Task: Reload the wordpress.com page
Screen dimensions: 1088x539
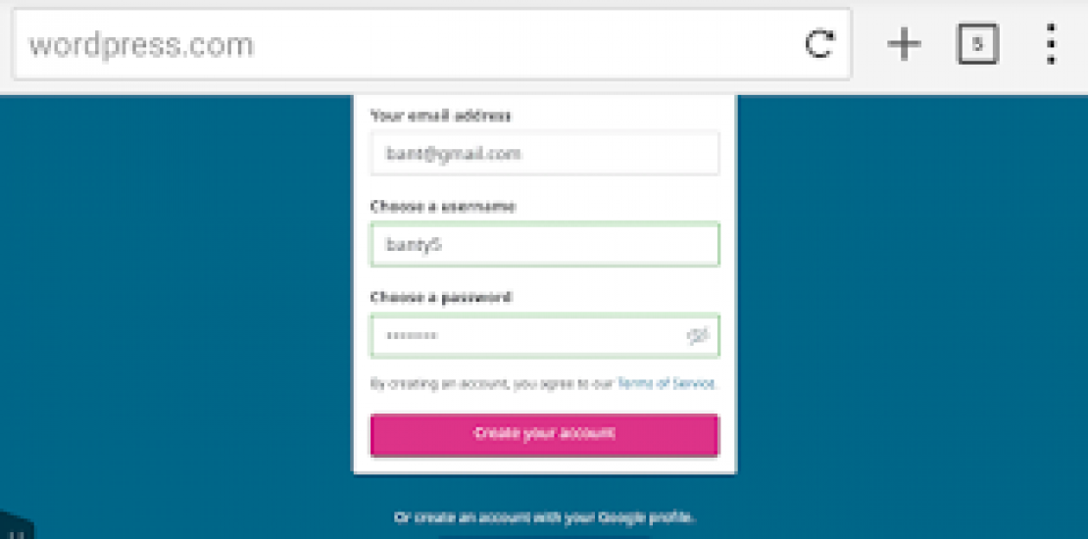Action: [819, 44]
